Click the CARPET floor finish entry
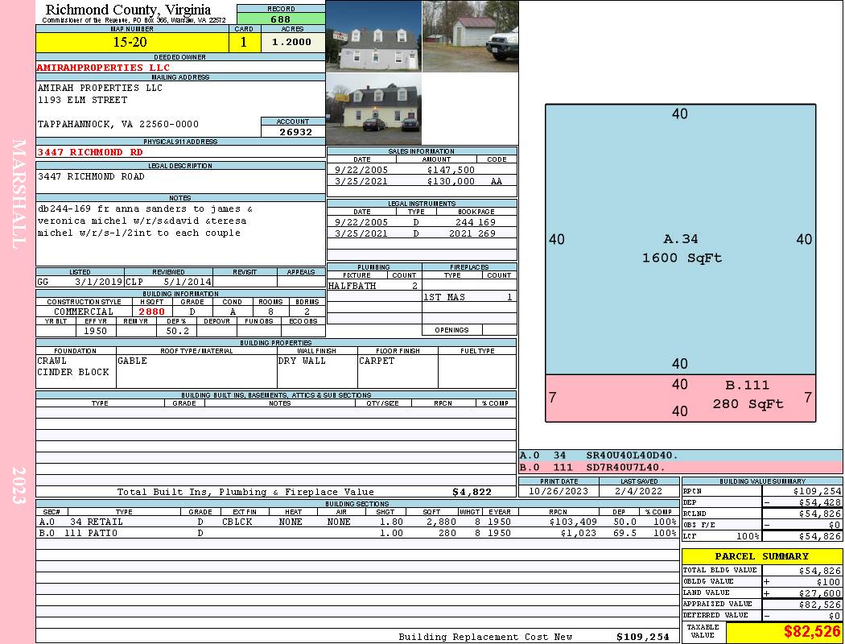 pos(377,361)
